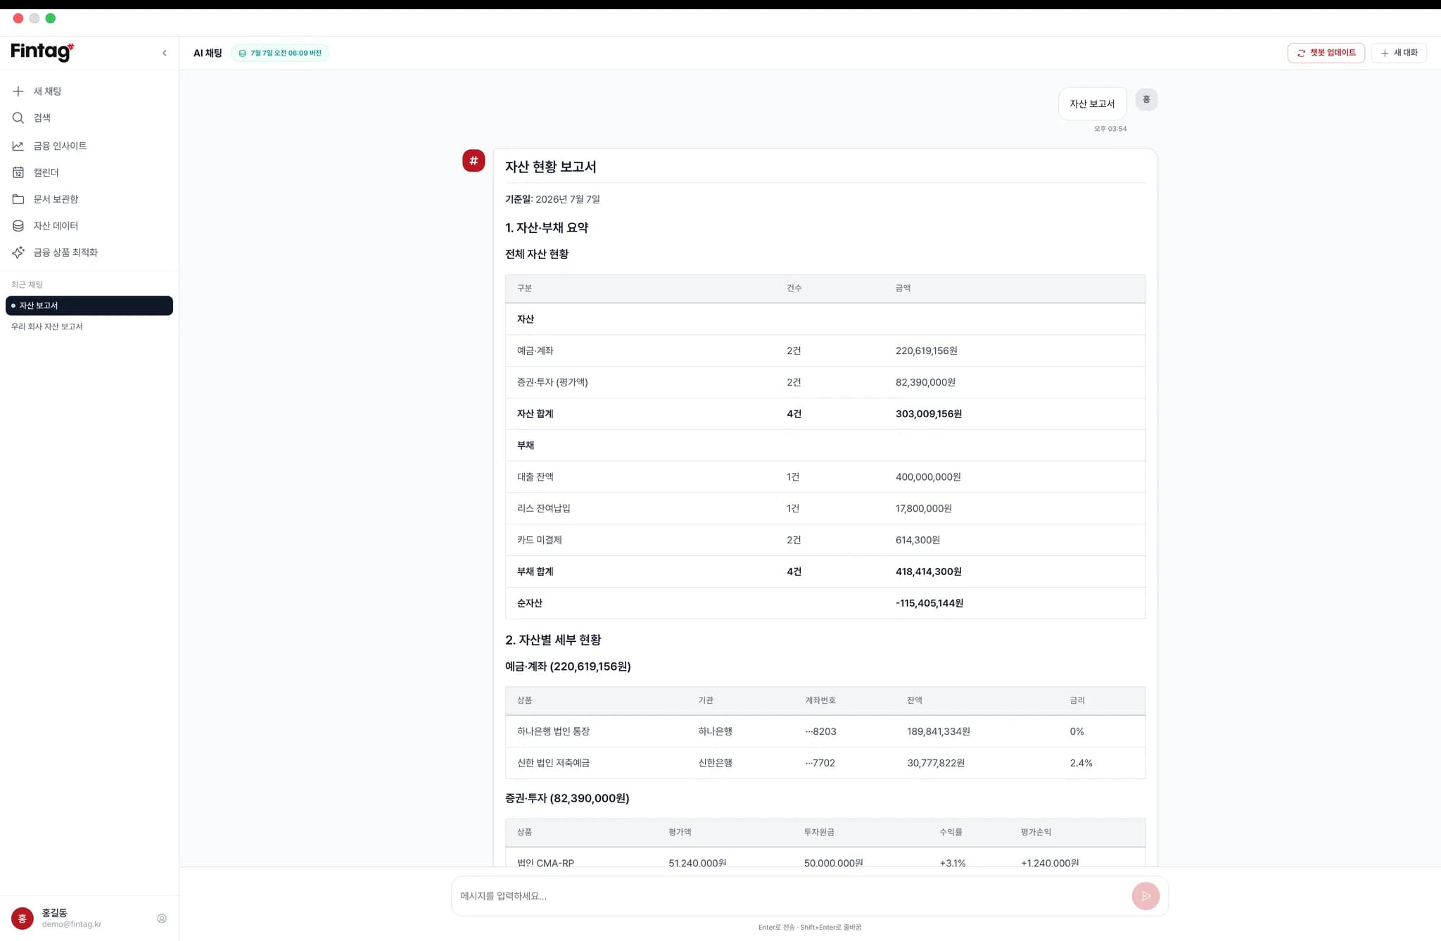The image size is (1441, 941).
Task: Click the 1. 자산·부채 요약 heading
Action: click(547, 227)
